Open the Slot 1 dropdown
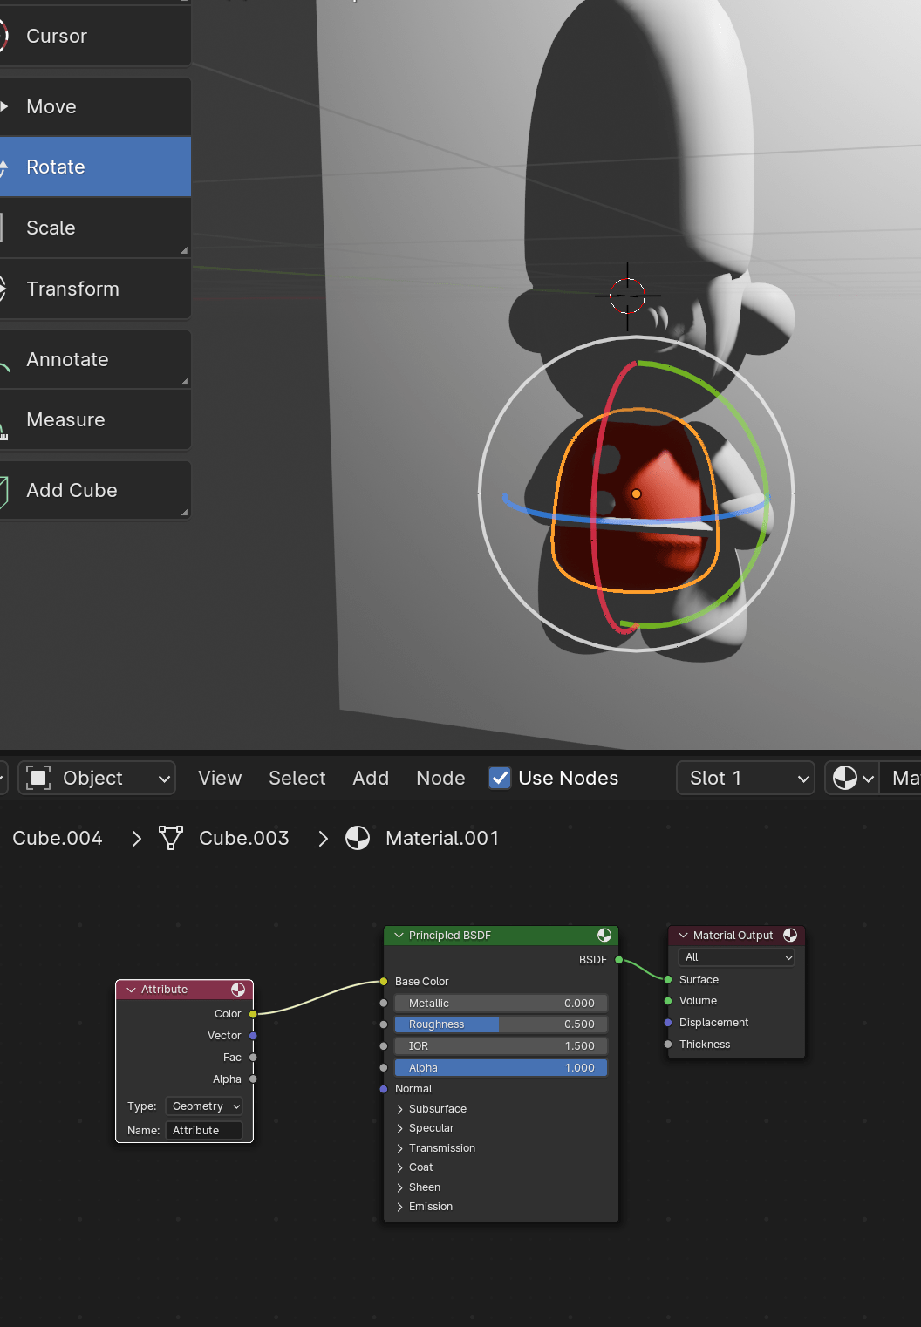The height and width of the screenshot is (1327, 921). [x=744, y=778]
